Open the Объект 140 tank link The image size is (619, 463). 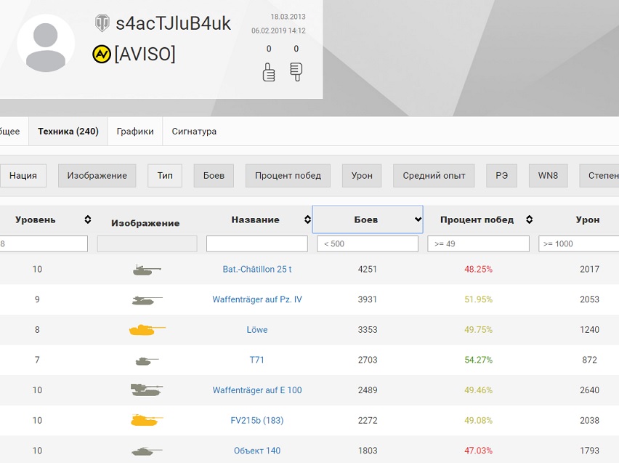tap(257, 451)
